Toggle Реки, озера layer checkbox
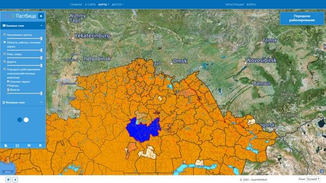 click(x=5, y=54)
